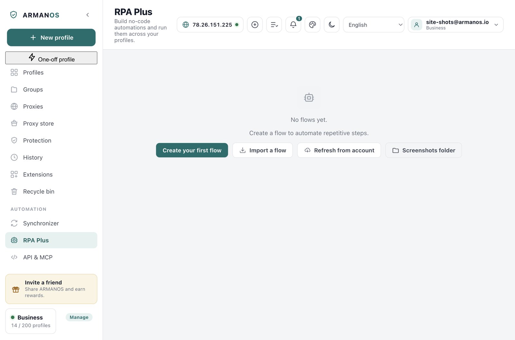Select RPA Plus in sidebar

pyautogui.click(x=51, y=240)
